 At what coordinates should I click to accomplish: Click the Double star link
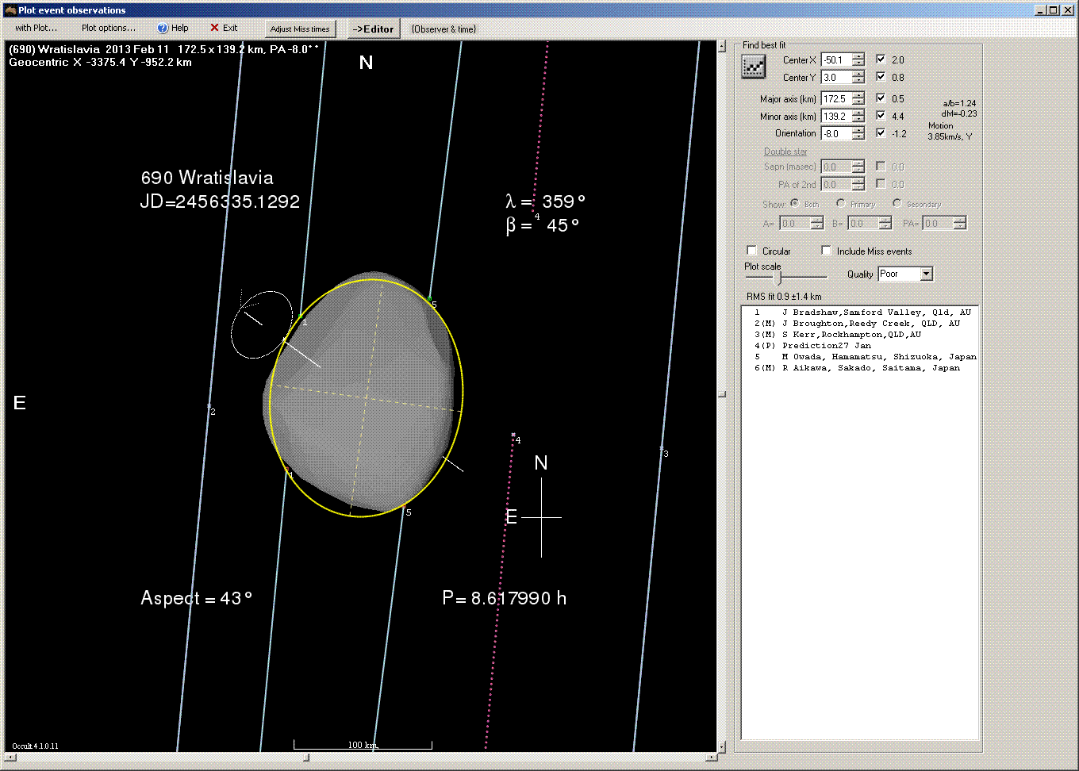[785, 152]
